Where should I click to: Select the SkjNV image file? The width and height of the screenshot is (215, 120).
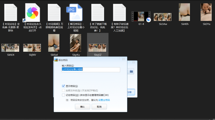32,48
